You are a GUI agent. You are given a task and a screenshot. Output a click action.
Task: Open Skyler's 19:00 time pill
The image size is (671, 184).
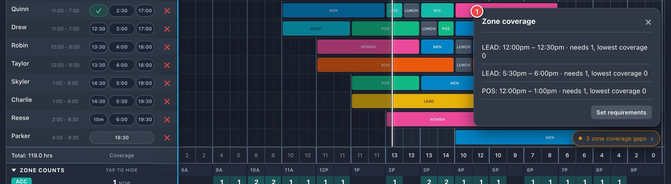(145, 83)
